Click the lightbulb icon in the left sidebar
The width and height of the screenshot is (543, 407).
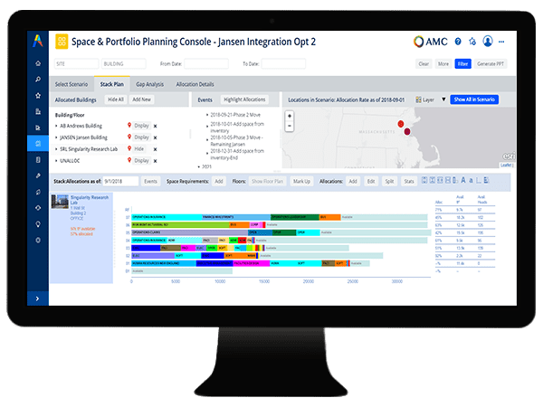click(38, 224)
